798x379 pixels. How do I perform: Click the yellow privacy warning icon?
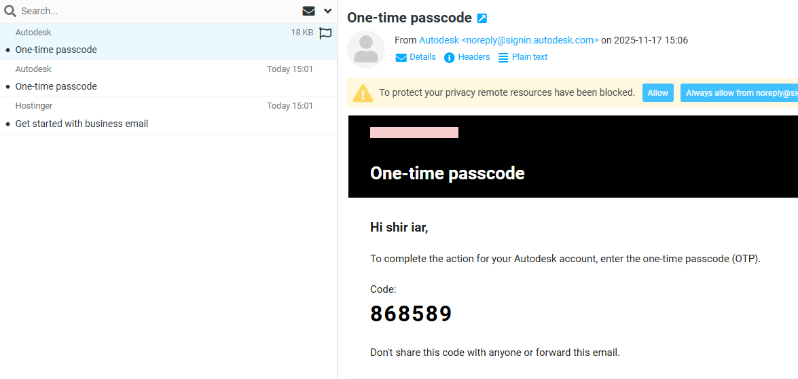[363, 93]
